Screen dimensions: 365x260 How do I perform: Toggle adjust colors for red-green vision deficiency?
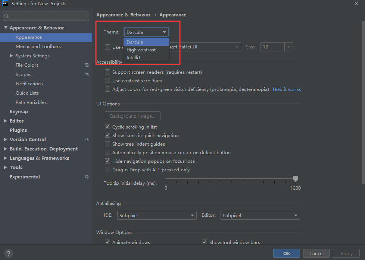pyautogui.click(x=107, y=89)
